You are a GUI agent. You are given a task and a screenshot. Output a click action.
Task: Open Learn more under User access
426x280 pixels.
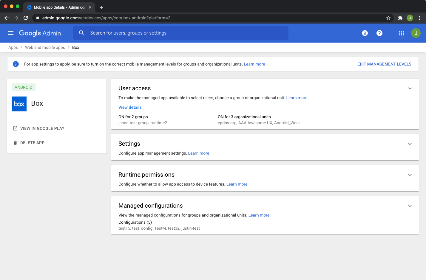coord(297,98)
